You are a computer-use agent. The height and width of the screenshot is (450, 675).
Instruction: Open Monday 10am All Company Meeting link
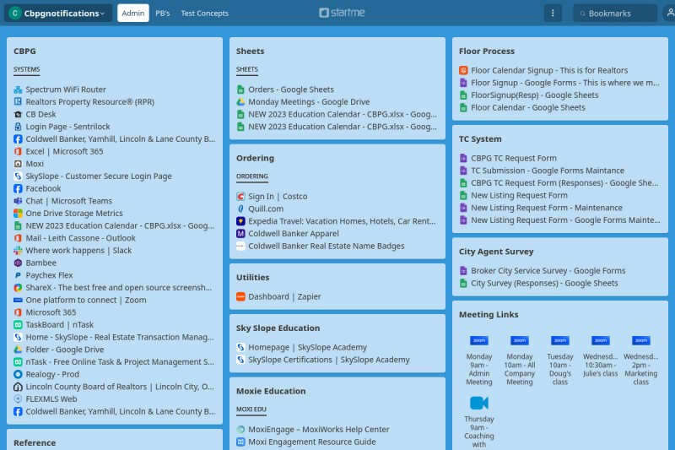point(520,360)
